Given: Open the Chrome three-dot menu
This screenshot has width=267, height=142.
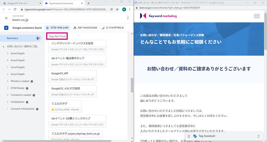Looking at the screenshot, I should 130,9.
